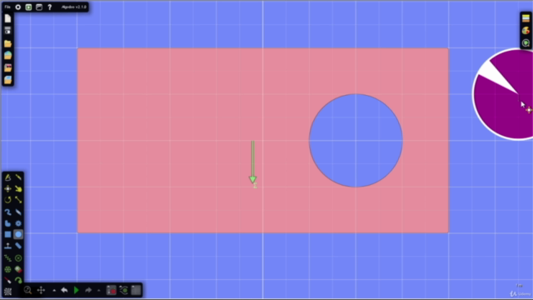Screen dimensions: 533x300
Task: Click the folder icon with globe on top
Action: coord(7,56)
